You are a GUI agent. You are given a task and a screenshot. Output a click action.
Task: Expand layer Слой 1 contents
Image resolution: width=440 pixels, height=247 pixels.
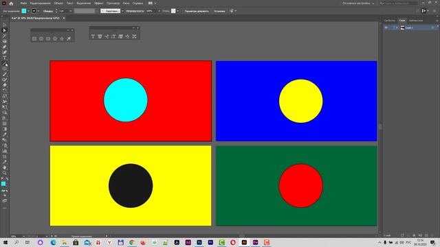pyautogui.click(x=397, y=27)
